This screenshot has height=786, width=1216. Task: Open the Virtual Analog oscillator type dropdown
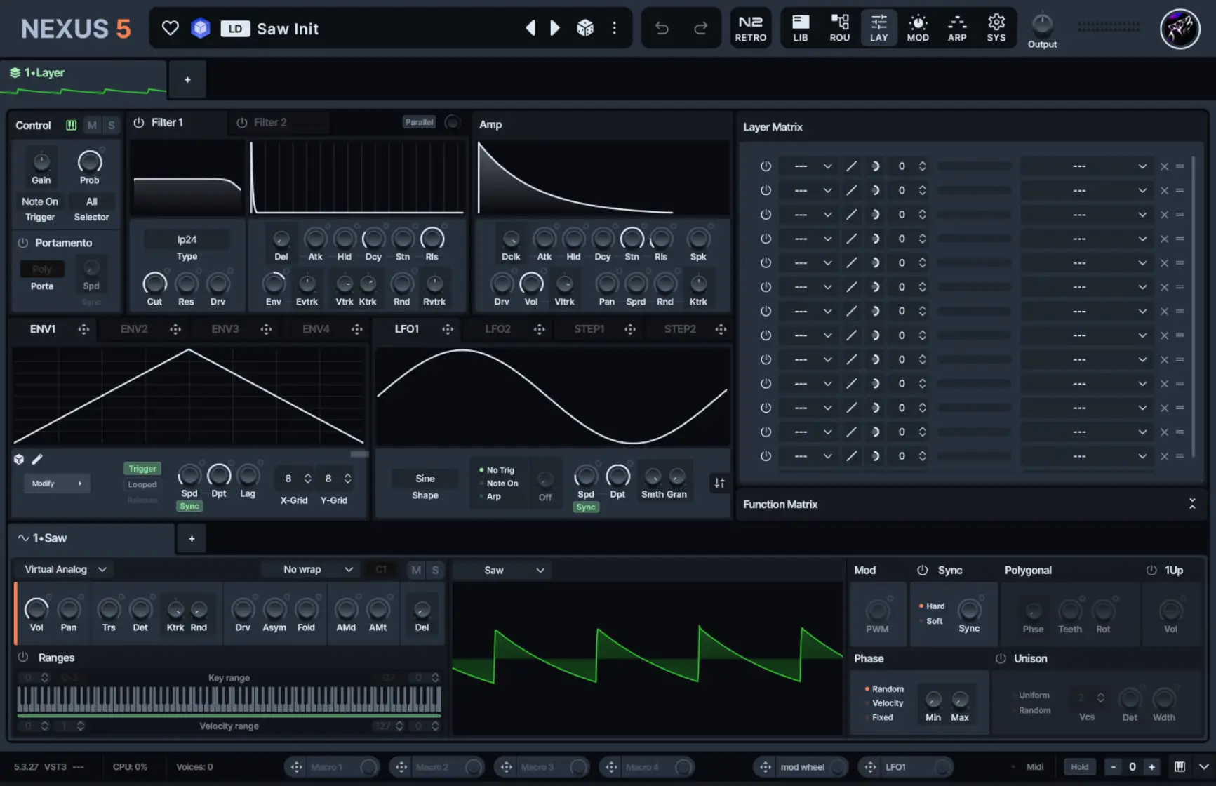(62, 569)
